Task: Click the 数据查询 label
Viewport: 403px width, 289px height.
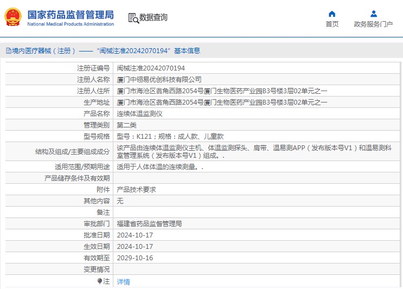Action: [153, 17]
